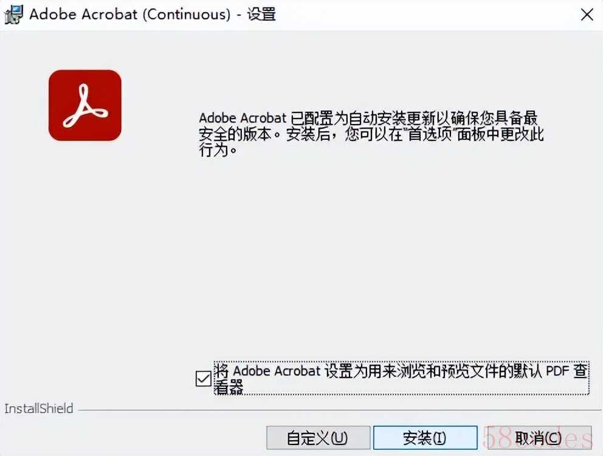
Task: Click the 'Adobe Acrobat (Continuous) - 设置' title text
Action: [x=153, y=15]
